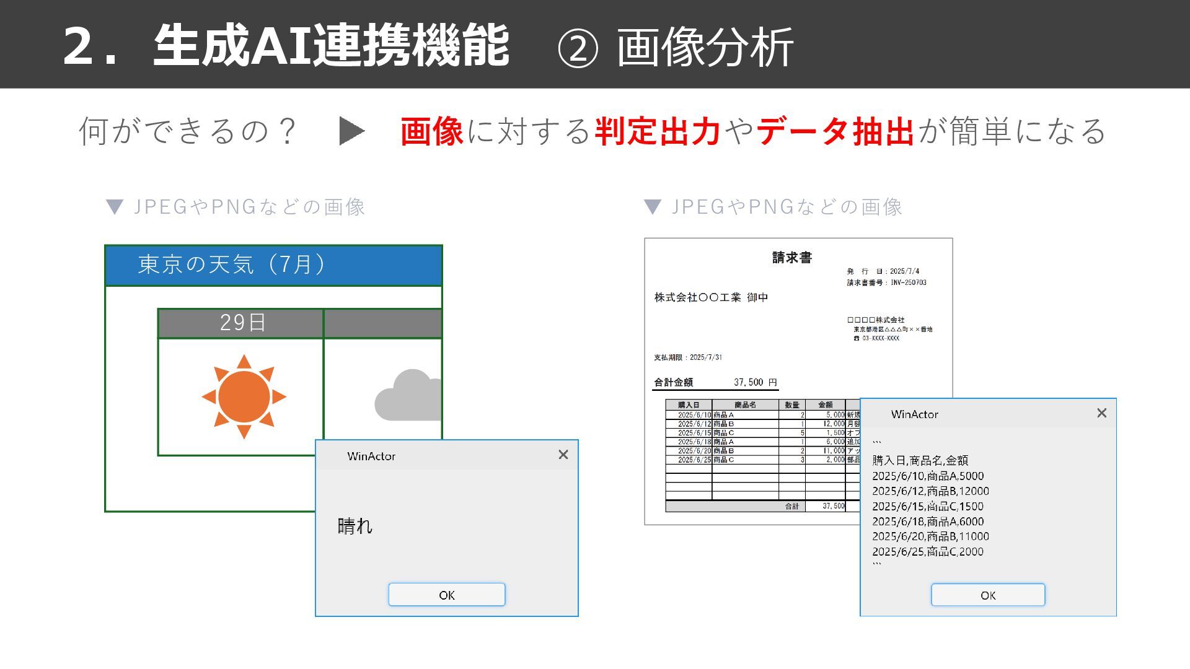Click the 発行日 2025/7/4 line

coord(883,271)
